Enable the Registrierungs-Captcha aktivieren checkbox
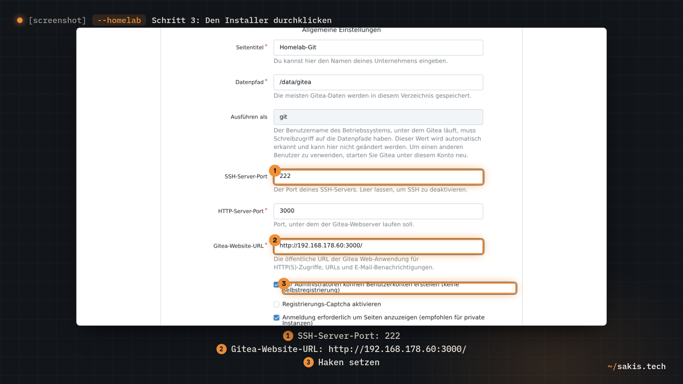The image size is (683, 384). 276,304
